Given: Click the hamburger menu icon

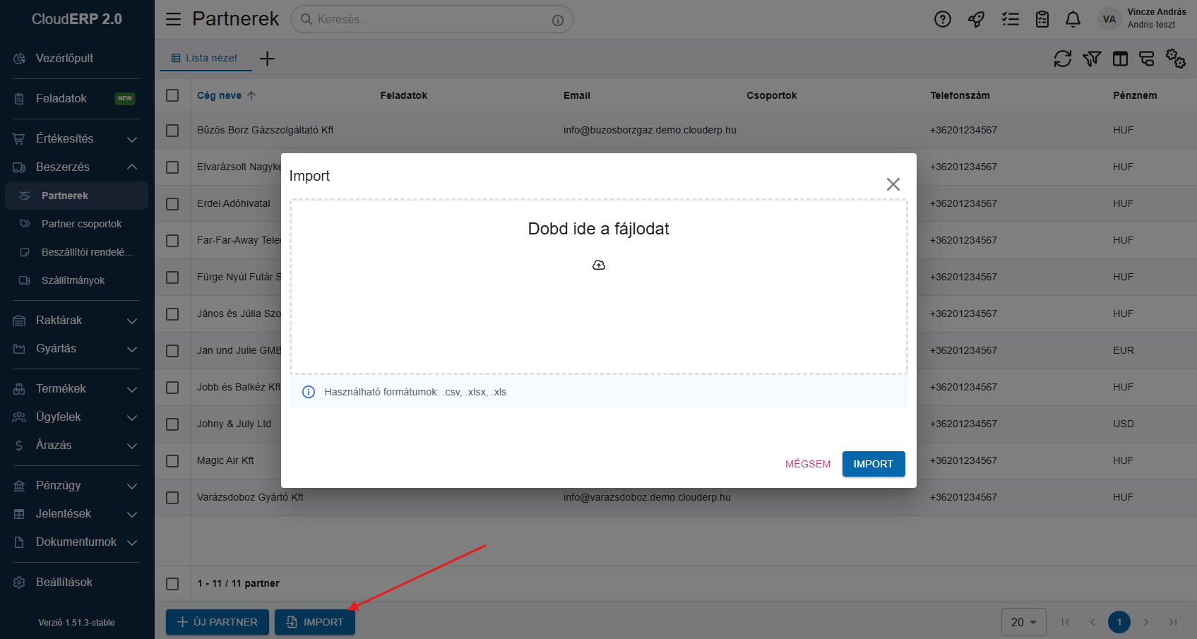Looking at the screenshot, I should click(x=173, y=19).
